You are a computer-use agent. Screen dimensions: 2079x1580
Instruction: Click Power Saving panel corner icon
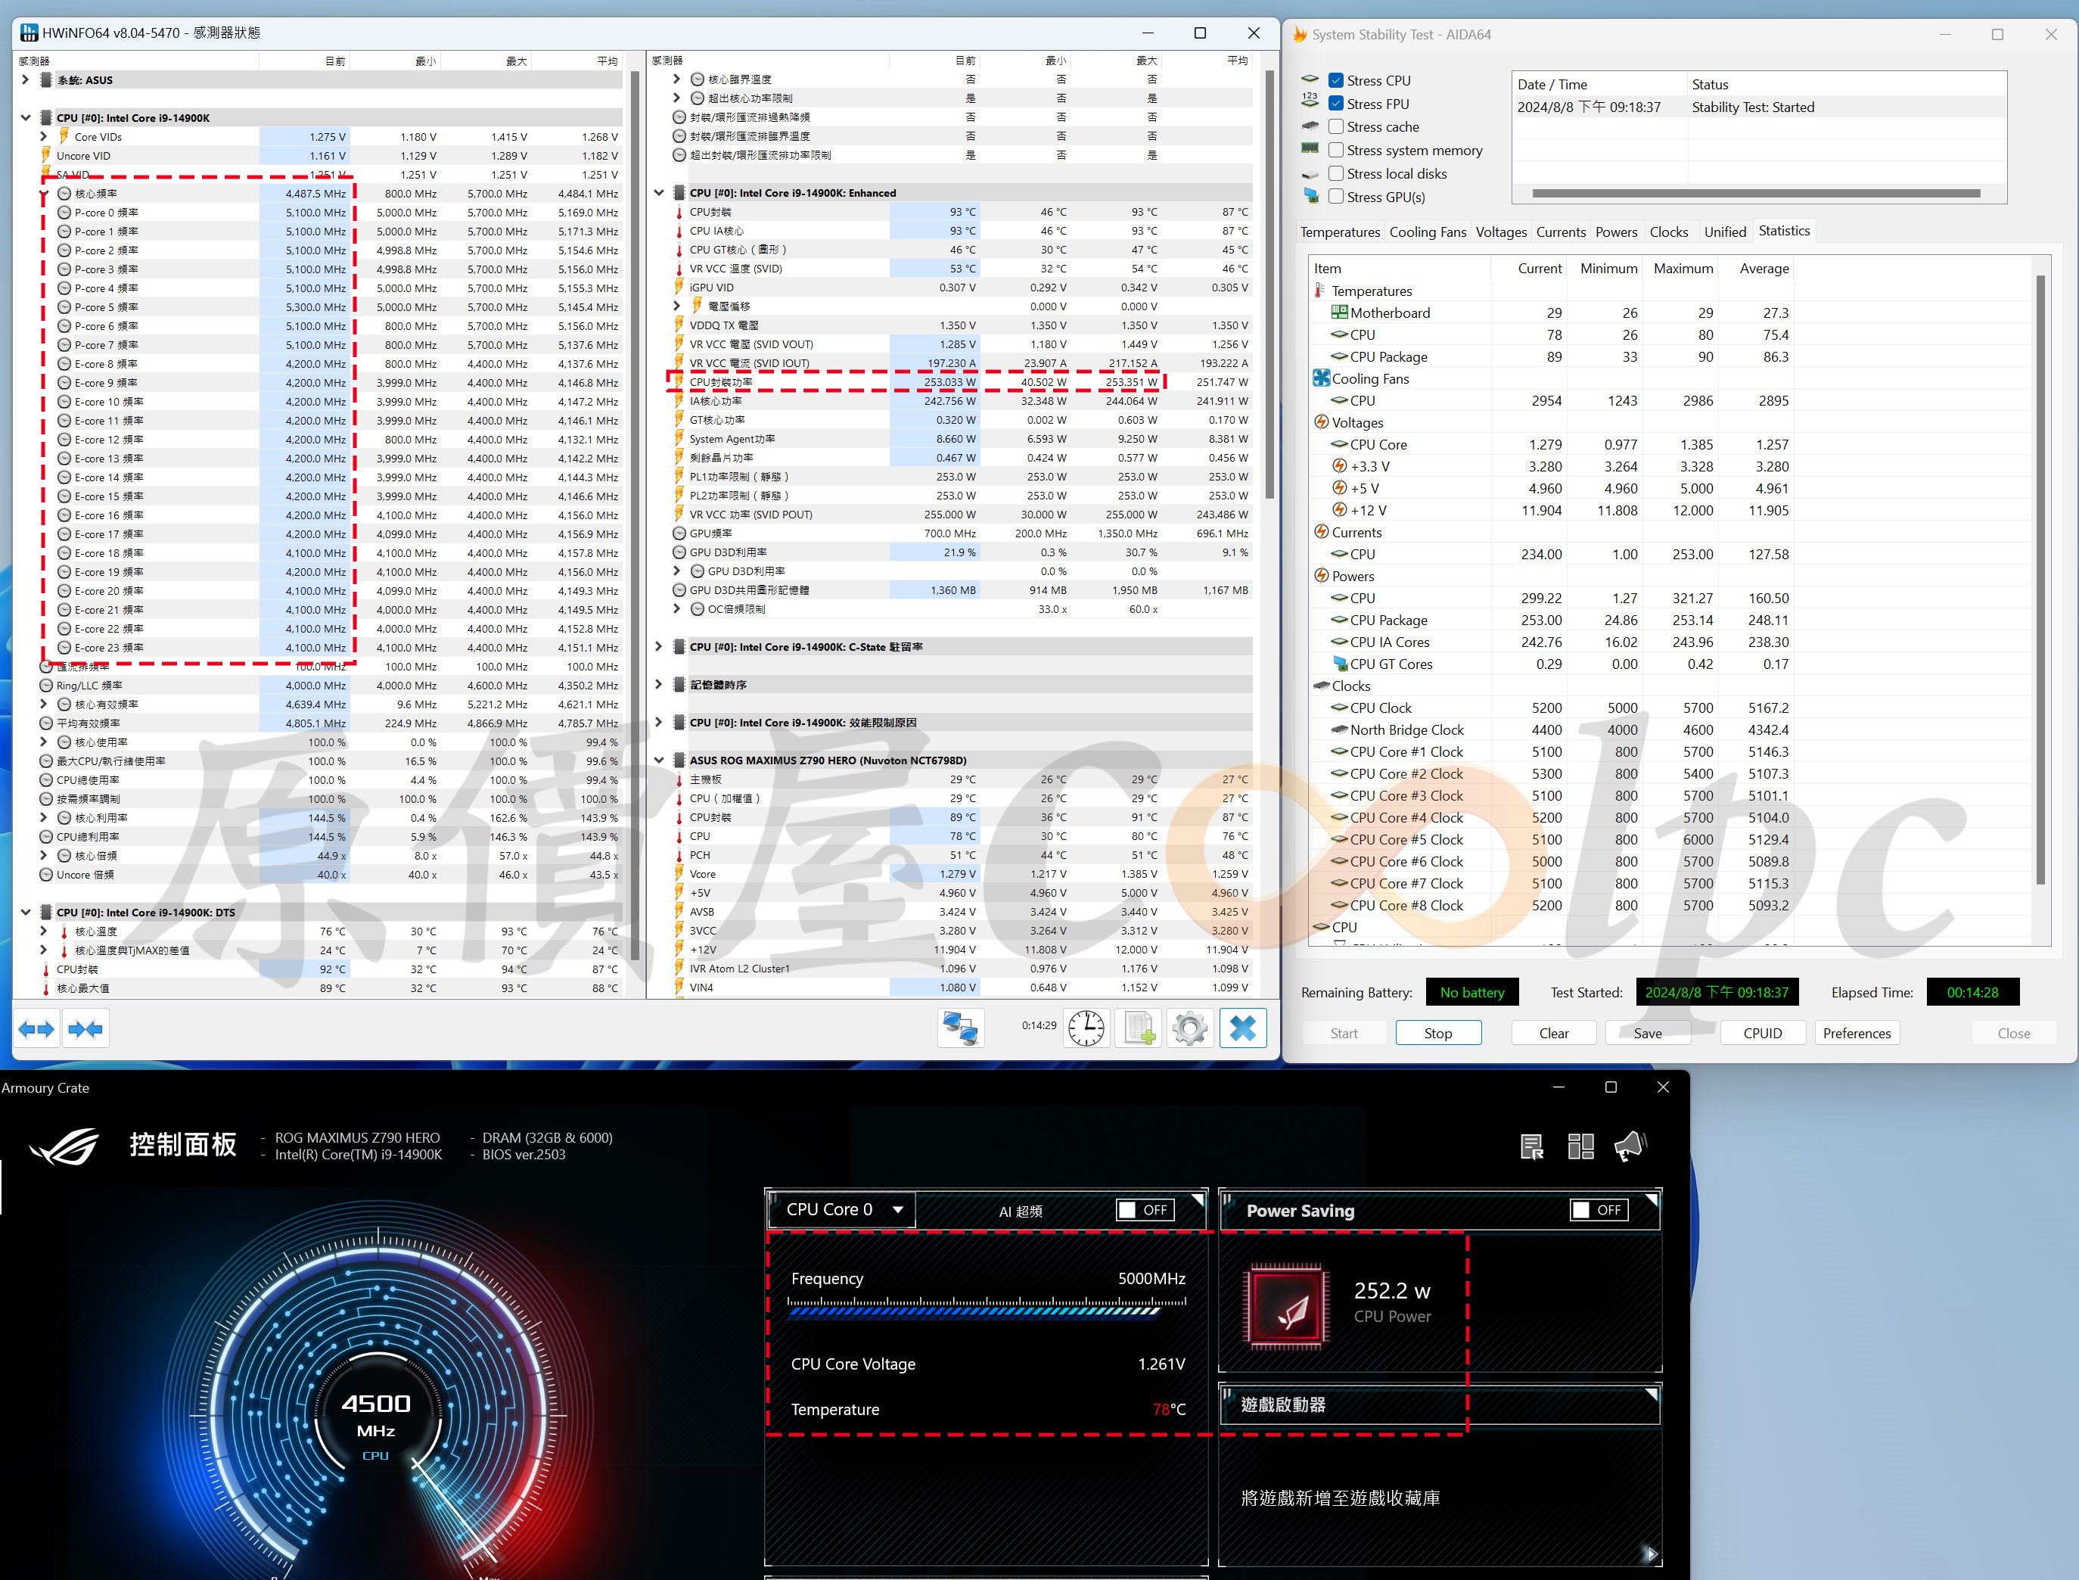pos(1651,1201)
